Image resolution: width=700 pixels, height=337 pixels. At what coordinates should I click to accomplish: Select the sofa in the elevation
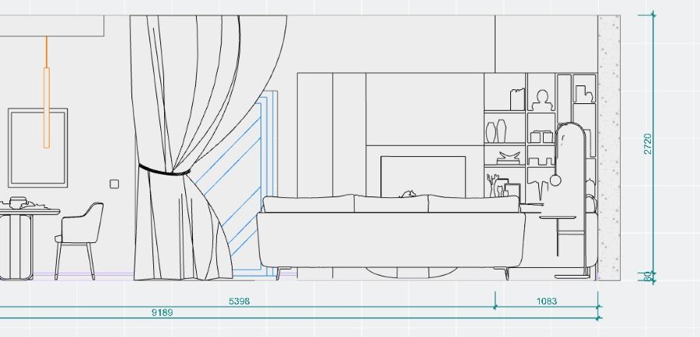tap(390, 237)
